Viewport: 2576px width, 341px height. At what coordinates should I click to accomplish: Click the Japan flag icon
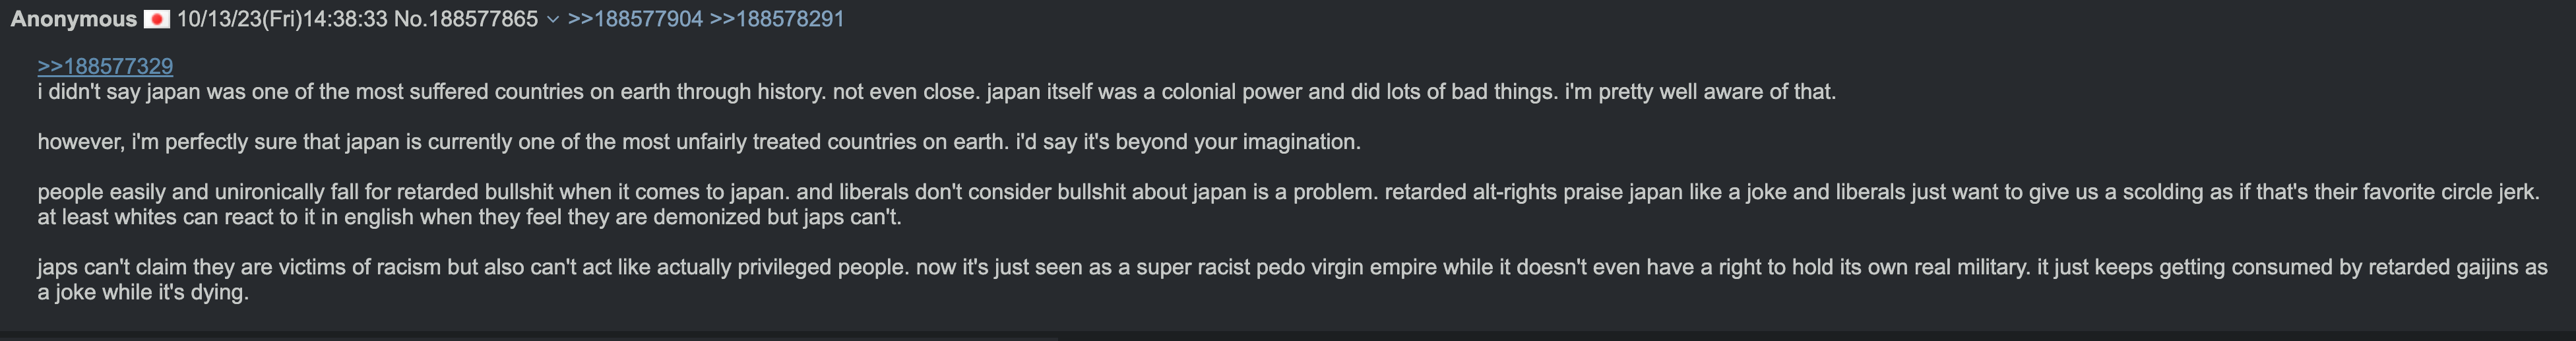[x=156, y=19]
